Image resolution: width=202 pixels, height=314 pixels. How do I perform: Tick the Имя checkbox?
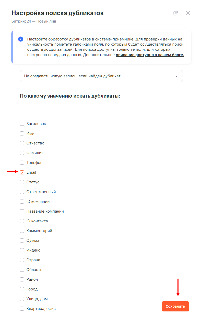click(x=22, y=133)
